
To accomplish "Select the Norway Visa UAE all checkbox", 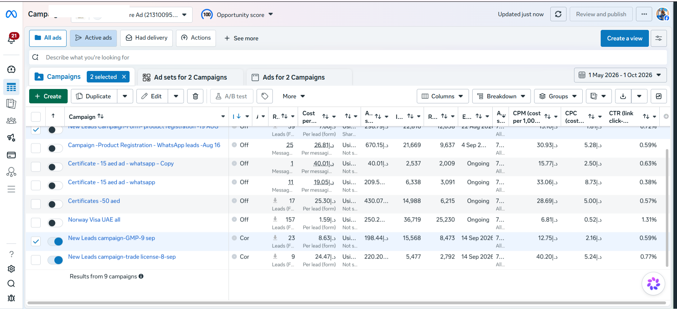I will (36, 223).
